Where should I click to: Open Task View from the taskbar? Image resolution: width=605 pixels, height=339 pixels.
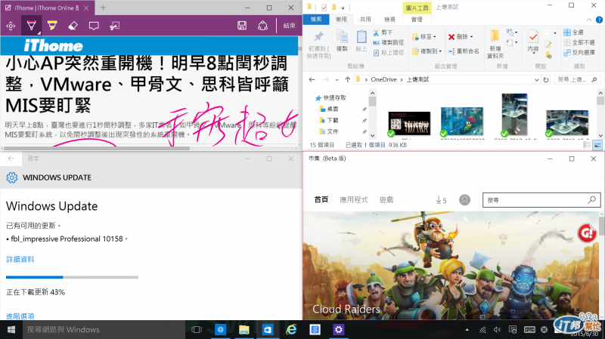pyautogui.click(x=197, y=330)
